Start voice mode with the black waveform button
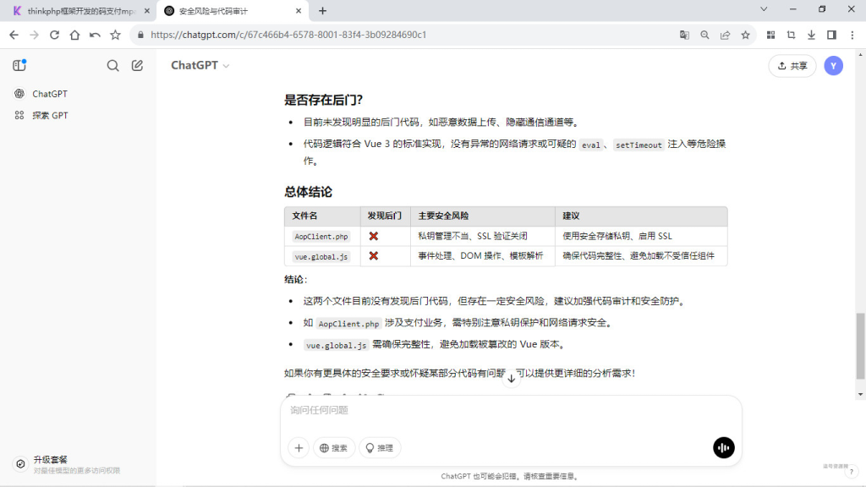866x487 pixels. click(x=724, y=448)
